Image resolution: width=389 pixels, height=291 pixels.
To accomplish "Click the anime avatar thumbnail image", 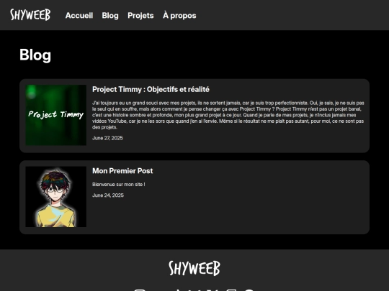I will 56,197.
